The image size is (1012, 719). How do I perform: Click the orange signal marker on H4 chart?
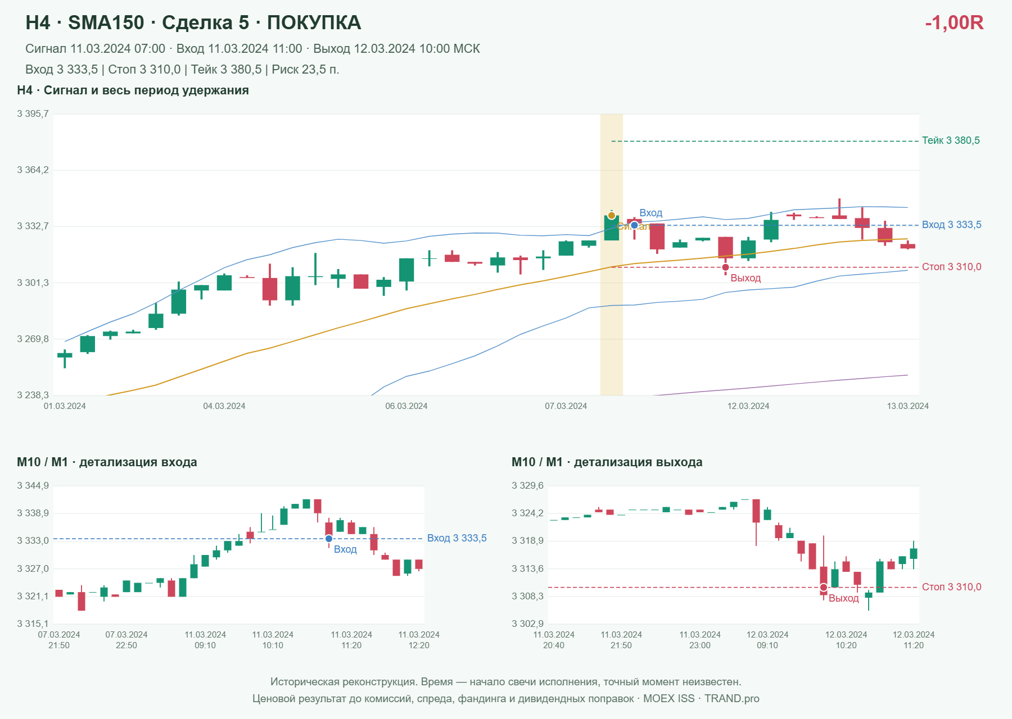(x=612, y=216)
